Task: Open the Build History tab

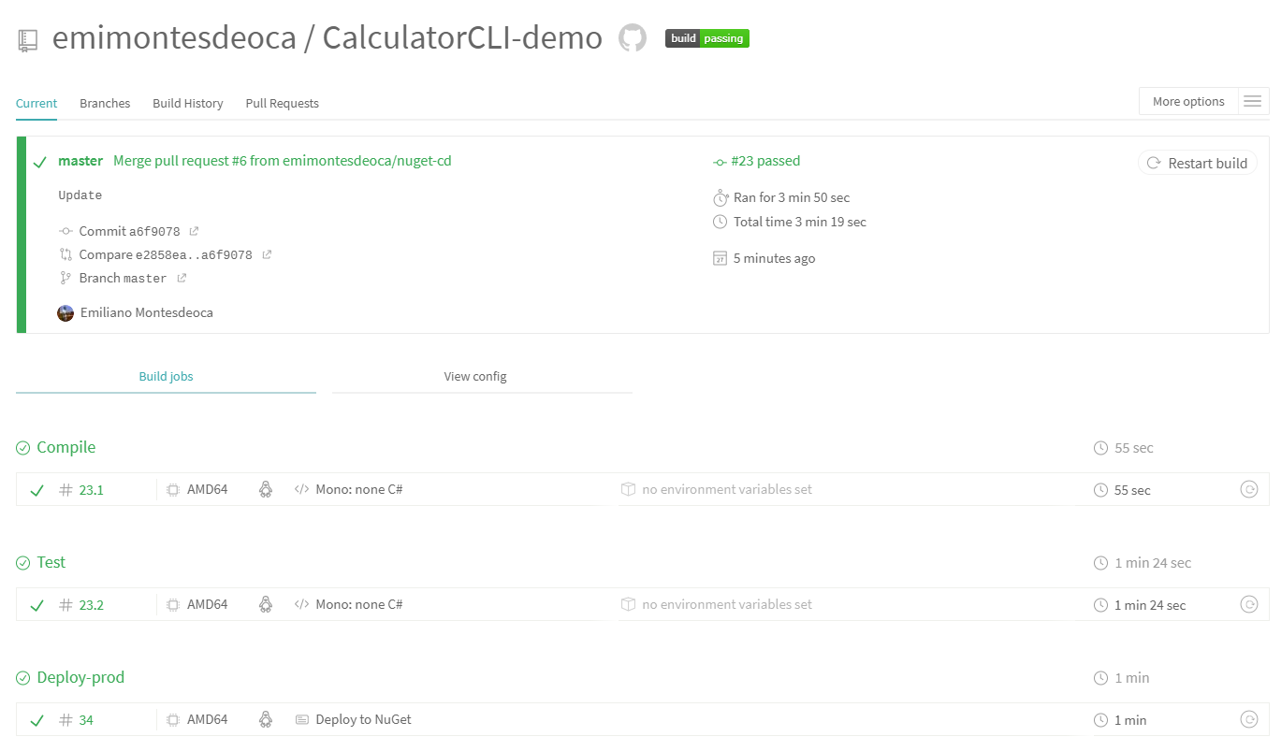Action: click(188, 103)
